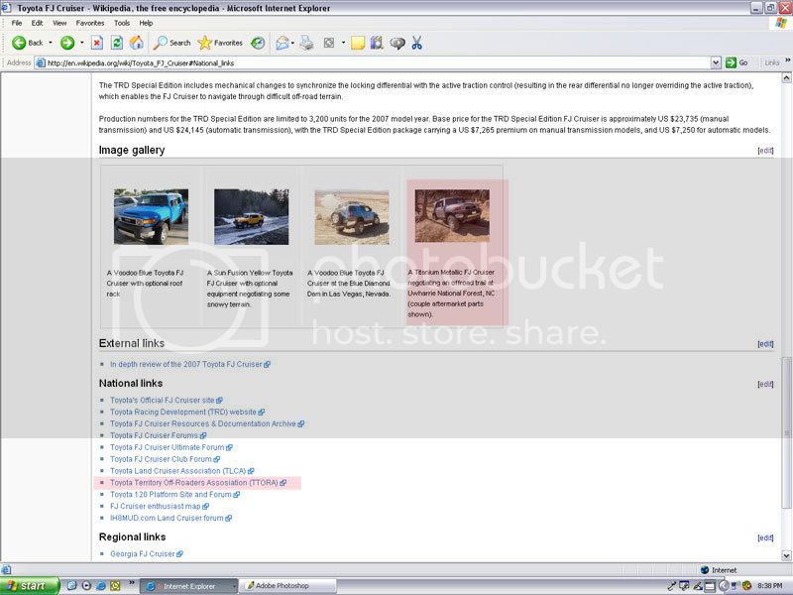Click the Go button beside address bar

click(738, 62)
